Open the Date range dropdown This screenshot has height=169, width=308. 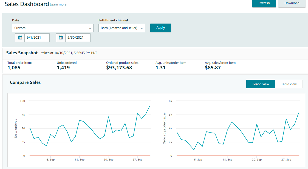tap(53, 28)
